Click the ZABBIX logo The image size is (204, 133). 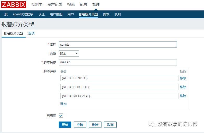click(x=14, y=4)
